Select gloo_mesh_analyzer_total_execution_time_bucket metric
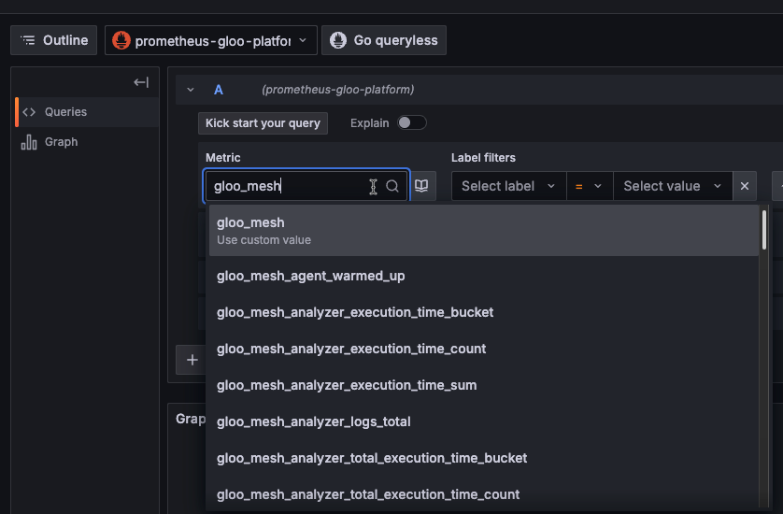 pos(483,458)
